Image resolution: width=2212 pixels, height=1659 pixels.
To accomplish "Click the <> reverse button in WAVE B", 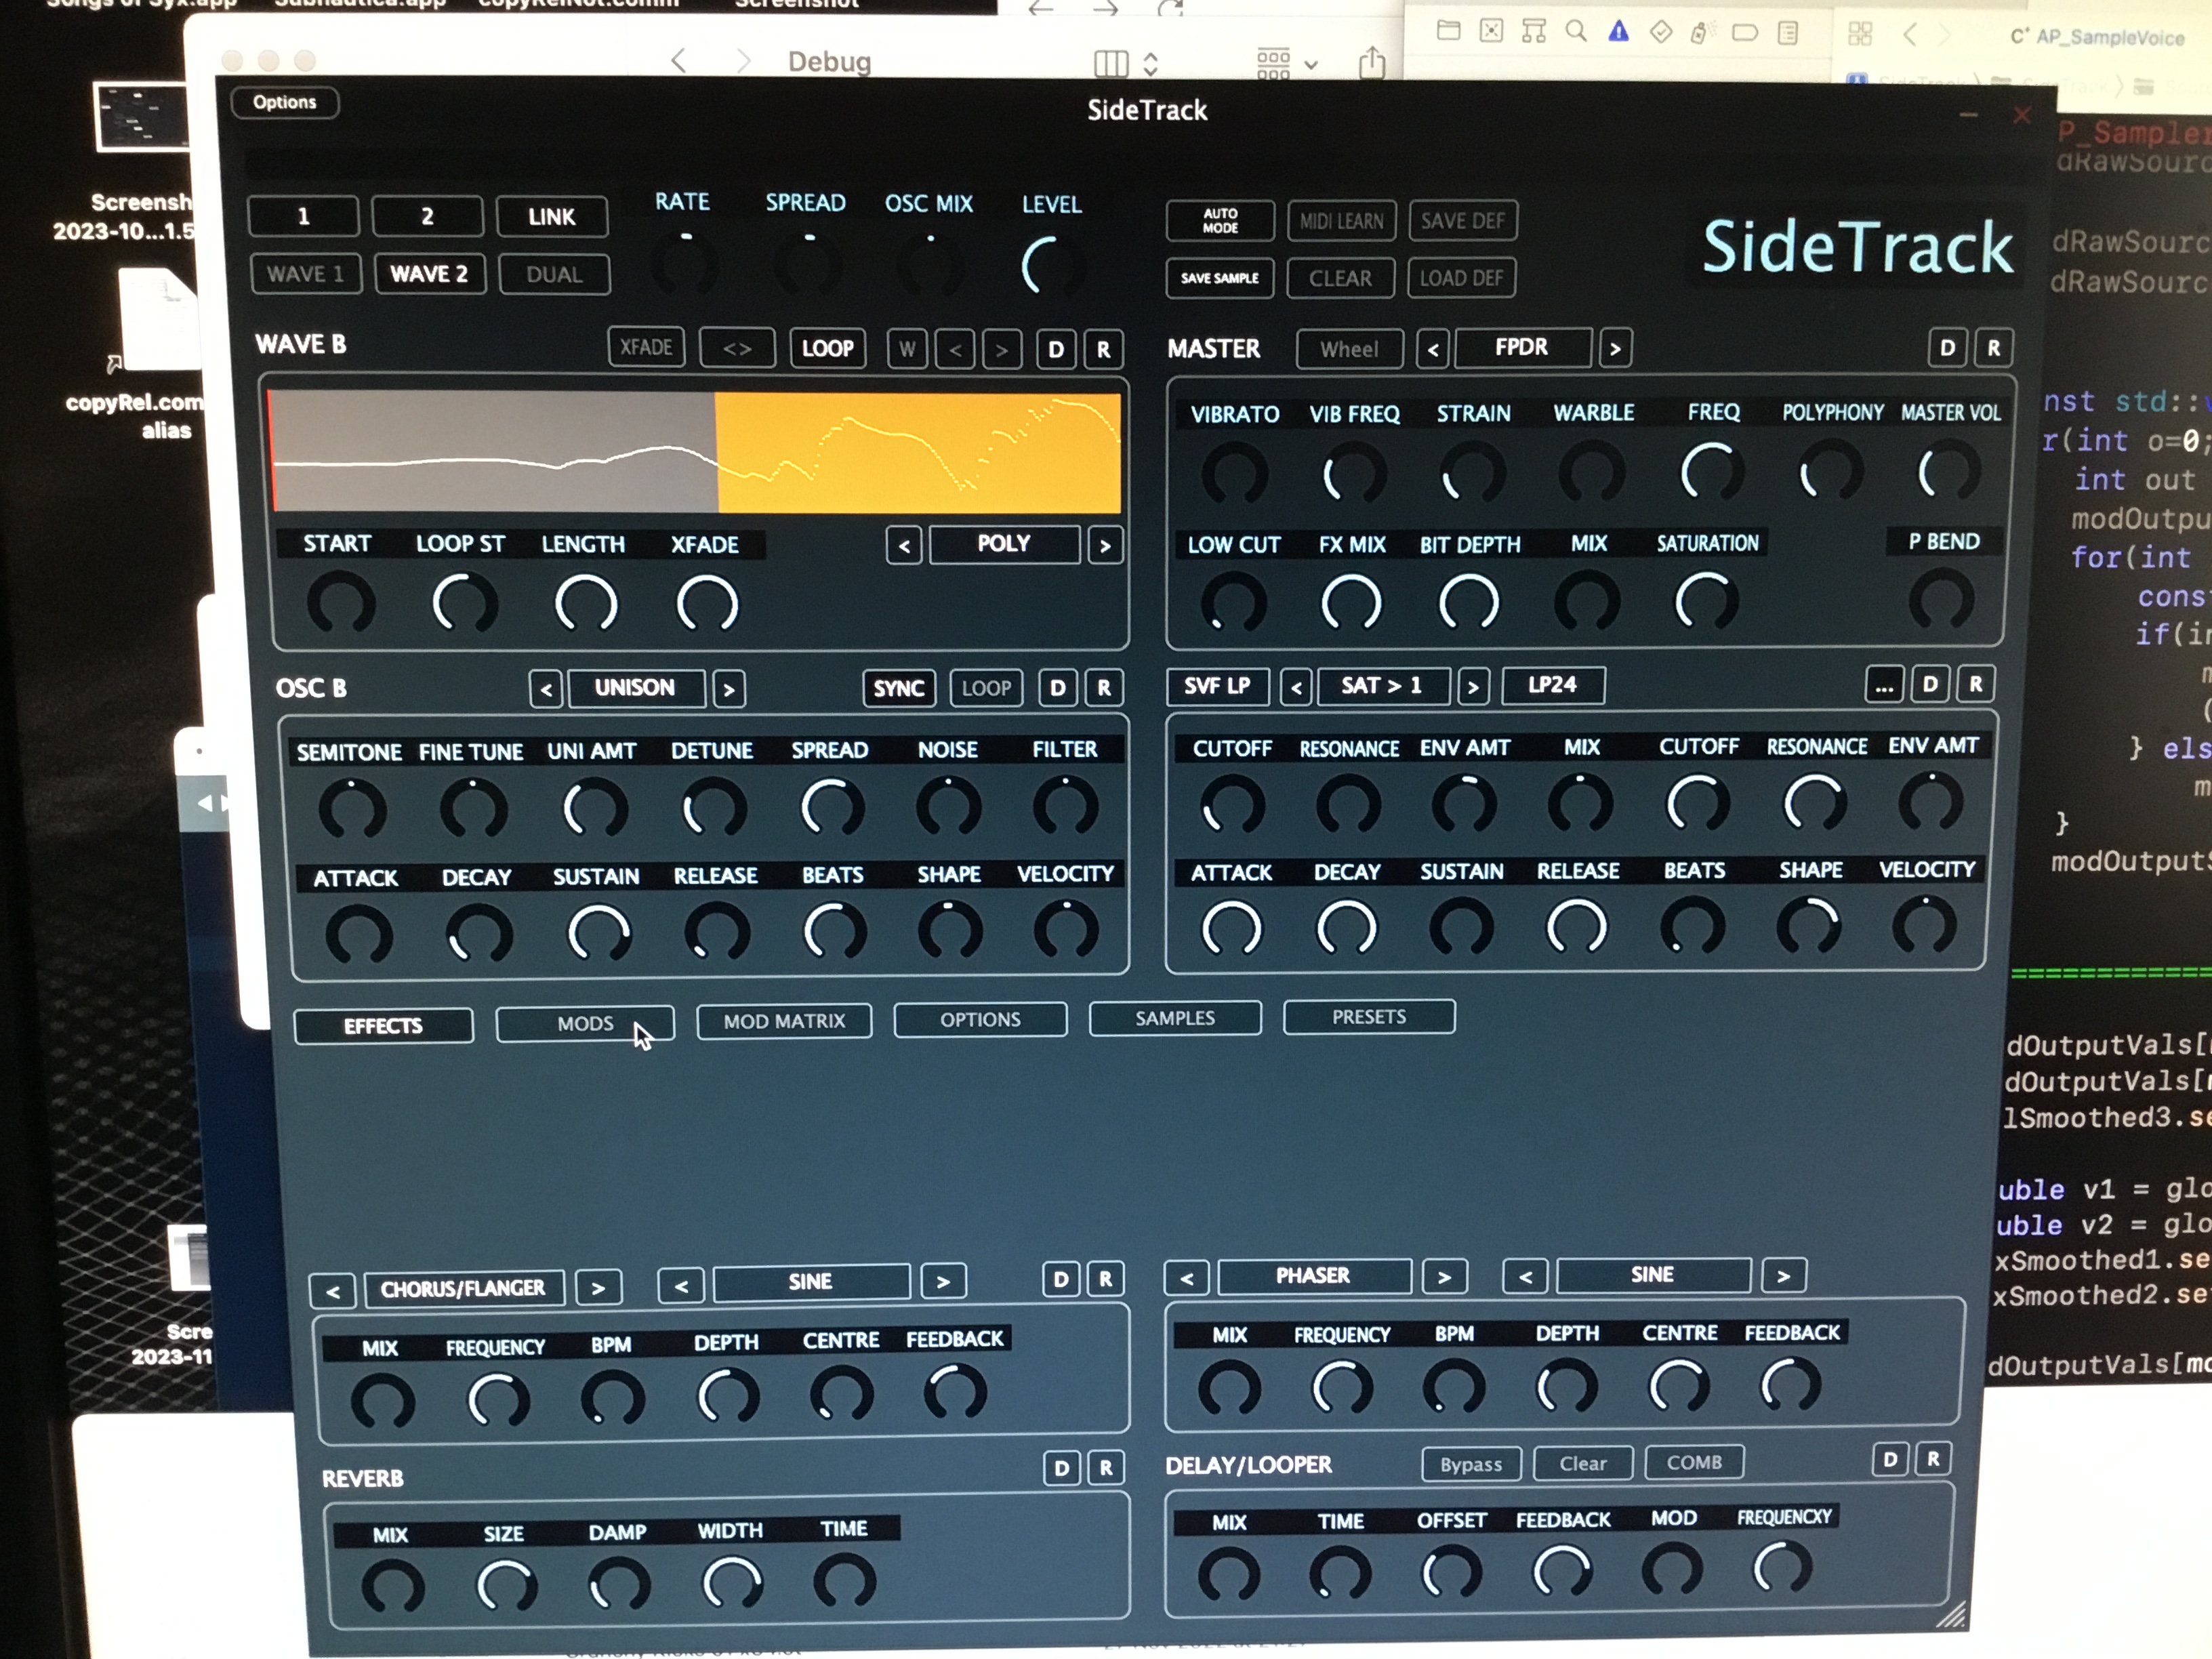I will click(x=737, y=348).
